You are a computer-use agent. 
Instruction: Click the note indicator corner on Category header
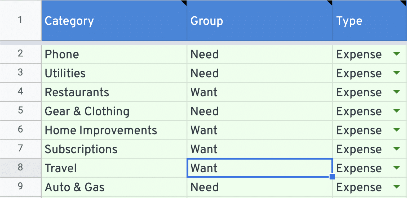185,2
